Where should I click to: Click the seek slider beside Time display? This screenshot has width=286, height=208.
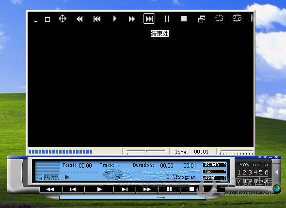pyautogui.click(x=146, y=152)
